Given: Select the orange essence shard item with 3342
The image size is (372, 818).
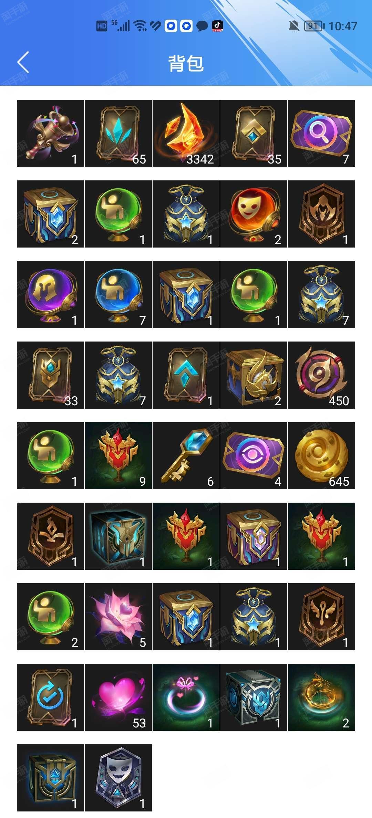Looking at the screenshot, I should click(186, 134).
